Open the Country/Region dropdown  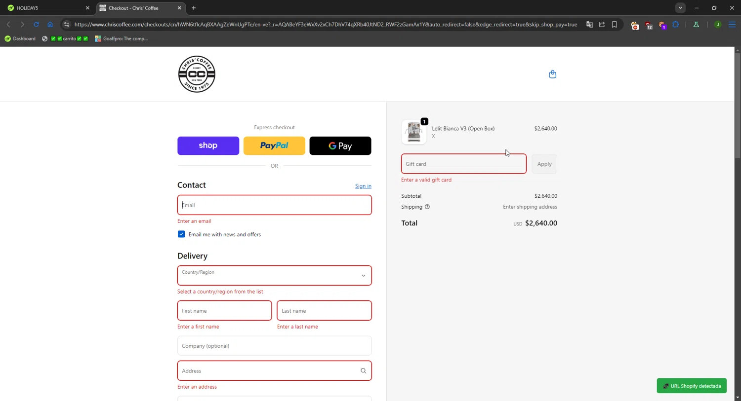click(x=274, y=275)
